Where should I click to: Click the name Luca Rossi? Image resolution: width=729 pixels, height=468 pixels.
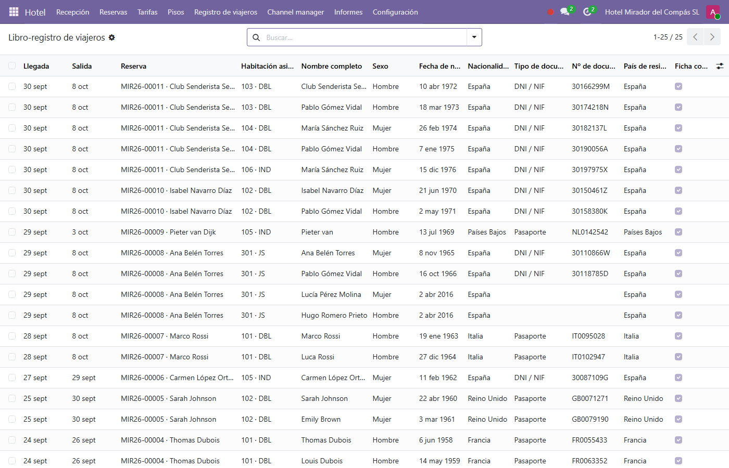click(x=318, y=357)
